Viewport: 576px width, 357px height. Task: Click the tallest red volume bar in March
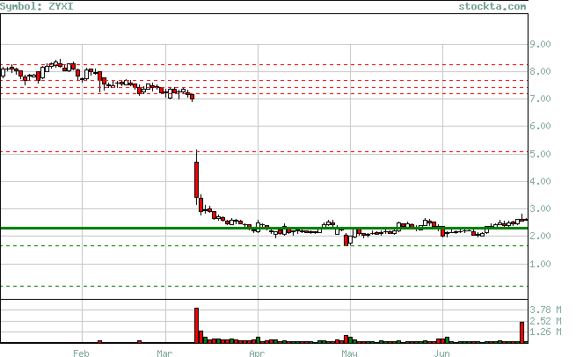click(196, 325)
